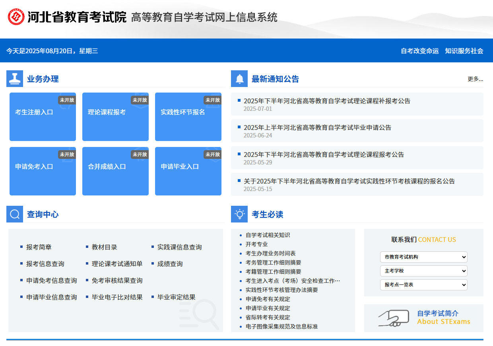Image resolution: width=493 pixels, height=346 pixels.
Task: Click the Hebei Education Examinations Authority red logo
Action: [x=16, y=17]
